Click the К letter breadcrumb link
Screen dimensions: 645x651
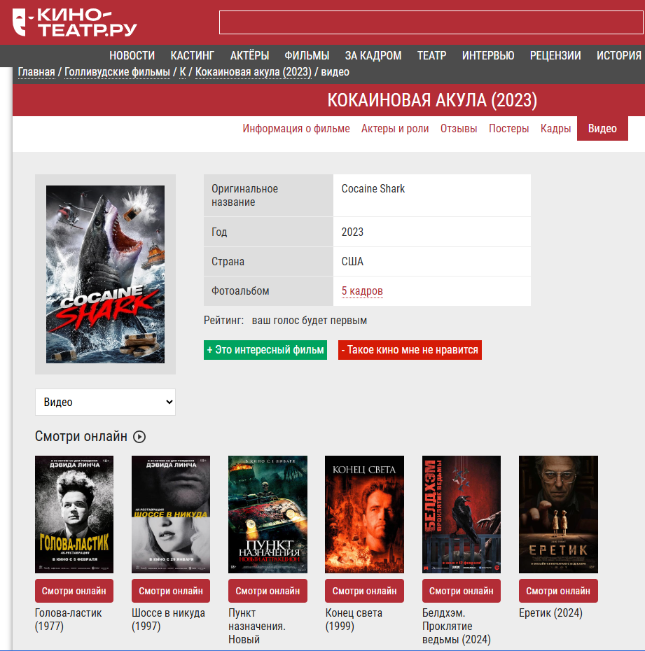click(183, 72)
